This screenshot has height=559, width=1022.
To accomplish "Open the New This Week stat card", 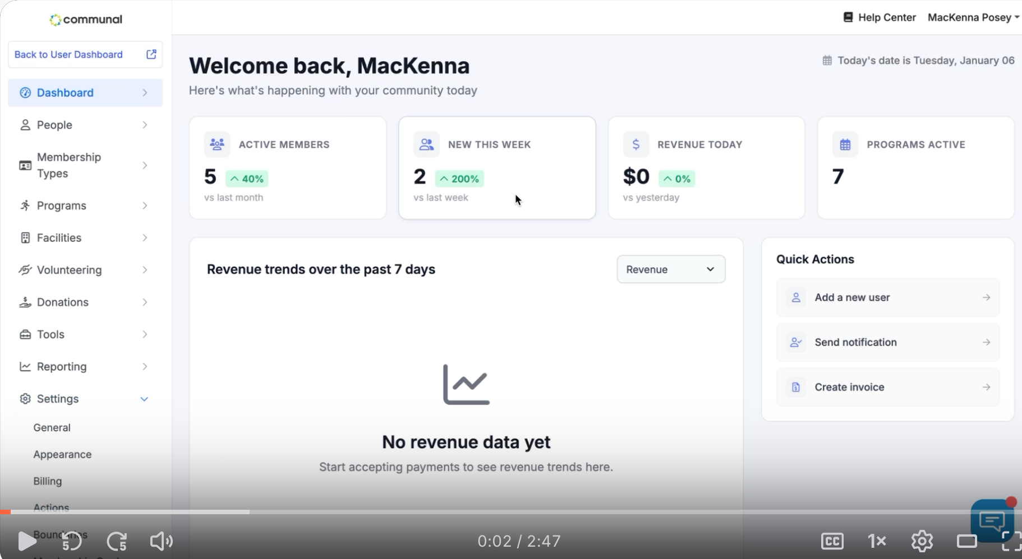I will coord(497,167).
